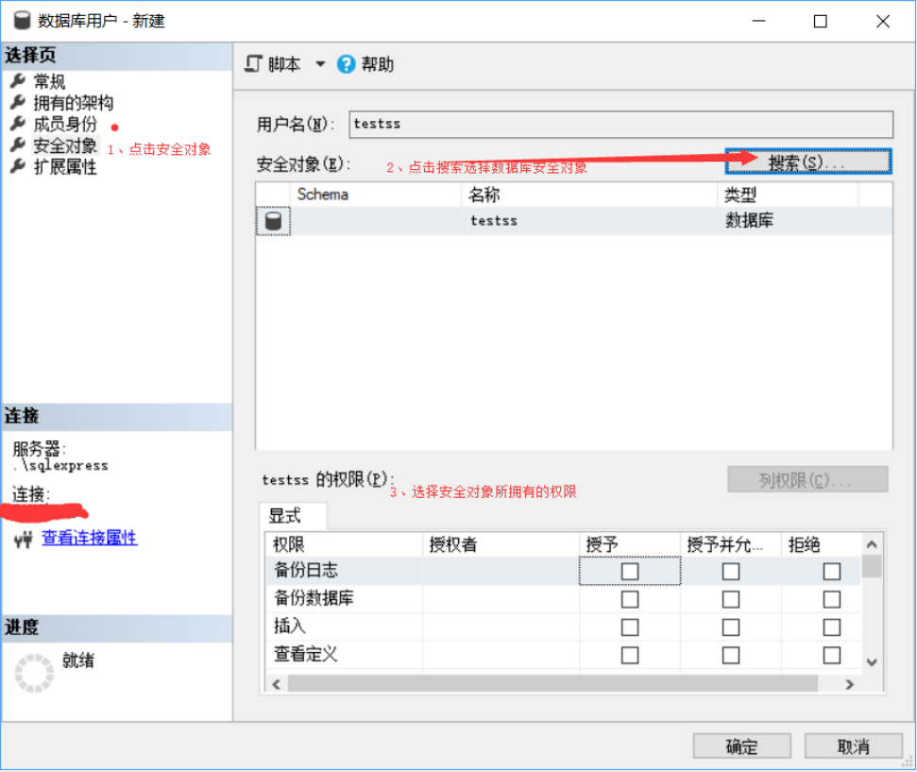Click the .\sqlexpress server name text

(x=60, y=466)
